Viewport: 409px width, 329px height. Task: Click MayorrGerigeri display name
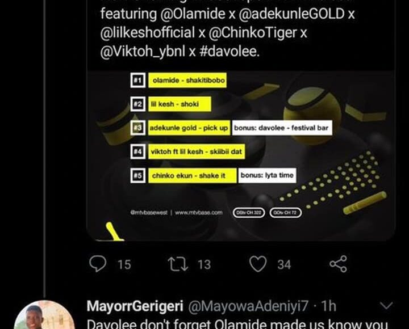coord(135,306)
